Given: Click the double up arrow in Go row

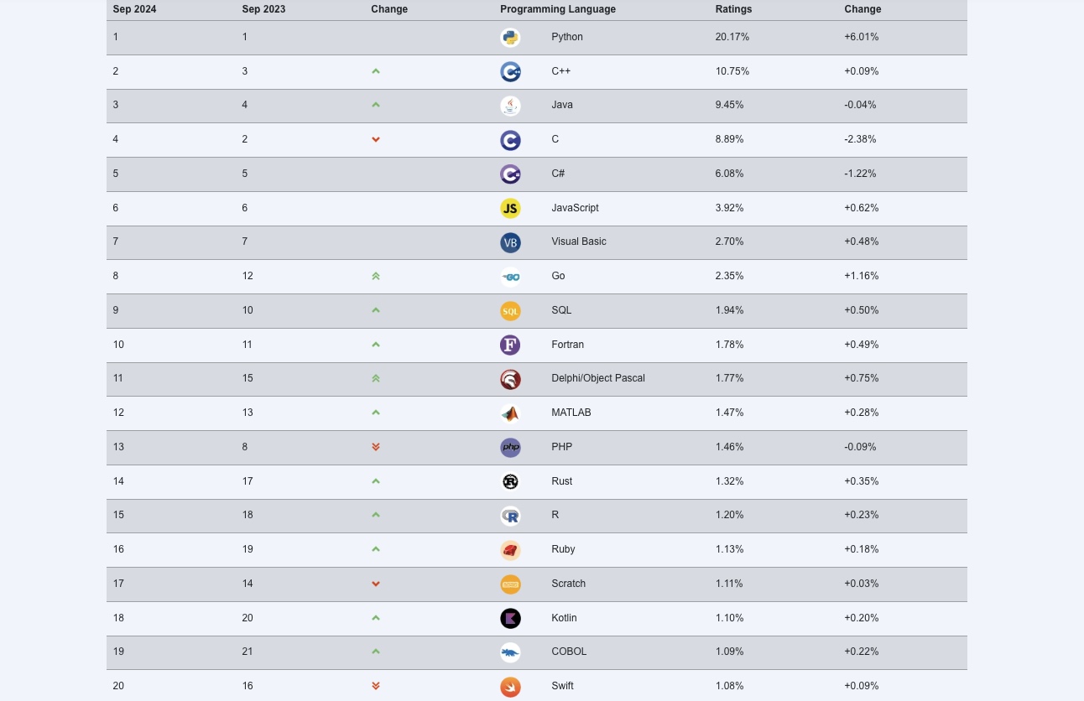Looking at the screenshot, I should pos(376,276).
